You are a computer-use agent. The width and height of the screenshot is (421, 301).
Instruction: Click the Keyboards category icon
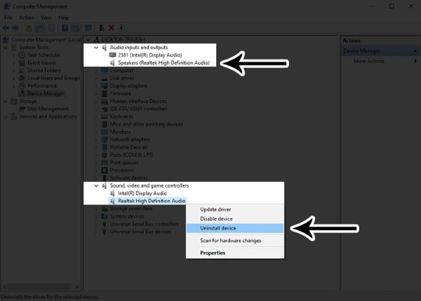coord(105,116)
